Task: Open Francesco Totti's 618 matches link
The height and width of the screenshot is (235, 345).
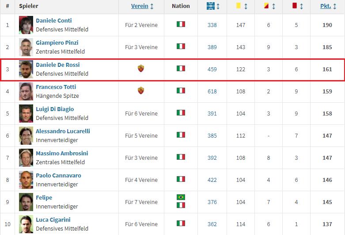Action: [212, 91]
